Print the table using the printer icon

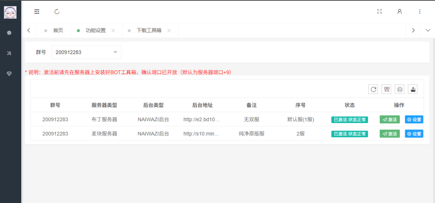[x=399, y=89]
